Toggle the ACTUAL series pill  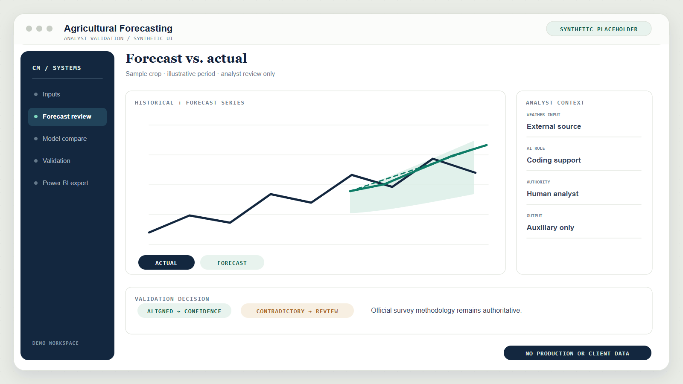(x=166, y=262)
